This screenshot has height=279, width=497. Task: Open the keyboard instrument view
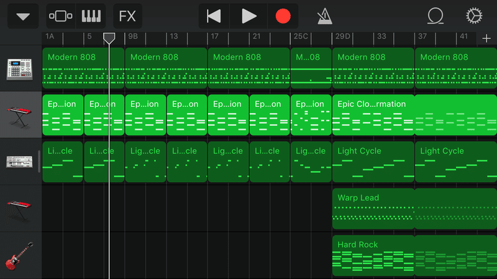(x=91, y=16)
